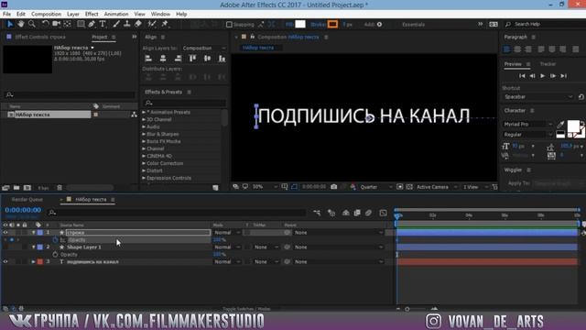The width and height of the screenshot is (586, 330).
Task: Toggle visibility eye of layer 1 строка
Action: [5, 232]
